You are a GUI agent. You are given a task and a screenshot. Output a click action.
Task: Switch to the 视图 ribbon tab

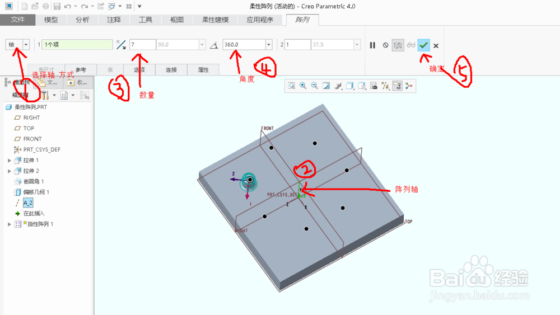(177, 20)
